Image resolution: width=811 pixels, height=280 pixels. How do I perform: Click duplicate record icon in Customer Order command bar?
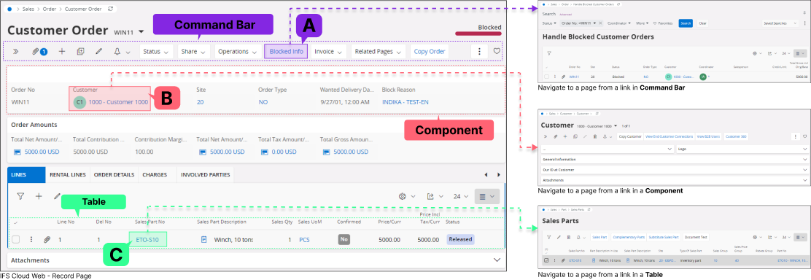pos(80,51)
